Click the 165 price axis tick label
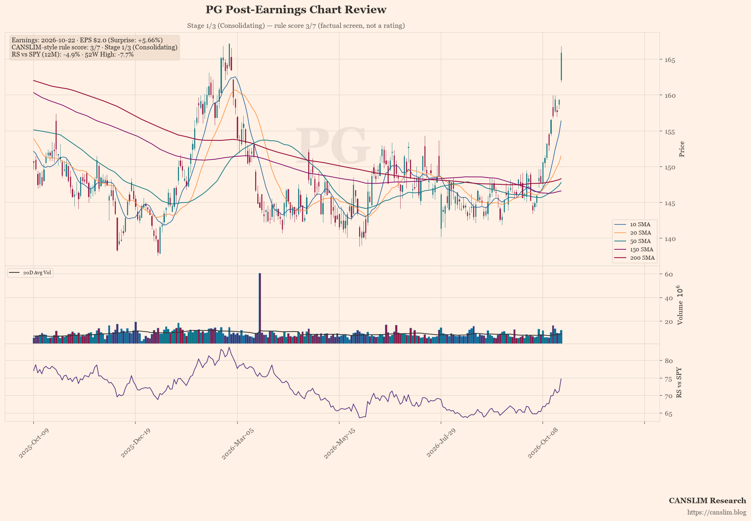Image resolution: width=751 pixels, height=521 pixels. 670,60
